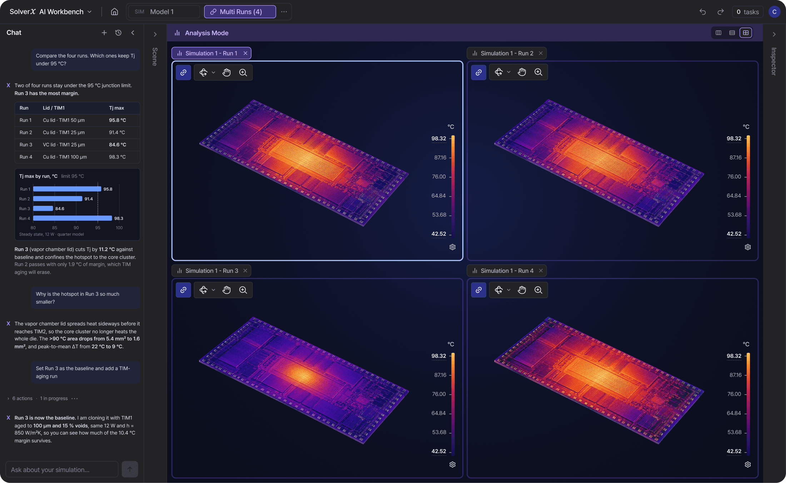Image resolution: width=786 pixels, height=483 pixels.
Task: Select zoom tool in Run 3 view
Action: tap(243, 290)
